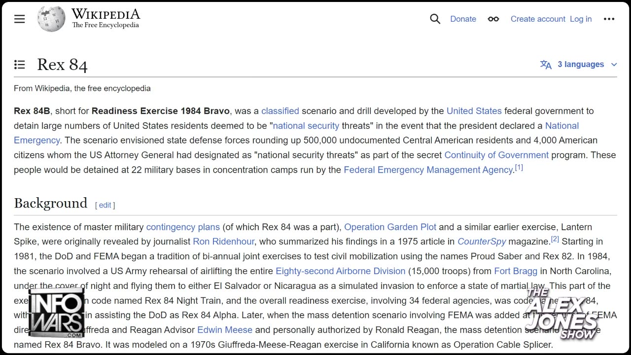Image resolution: width=631 pixels, height=355 pixels.
Task: Open Continuity of Government link
Action: [x=496, y=155]
